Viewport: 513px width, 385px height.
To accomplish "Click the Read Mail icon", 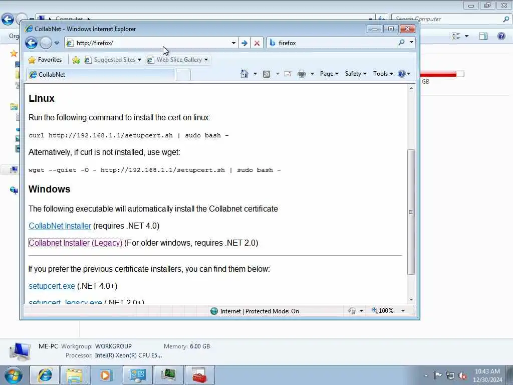I will pyautogui.click(x=288, y=74).
